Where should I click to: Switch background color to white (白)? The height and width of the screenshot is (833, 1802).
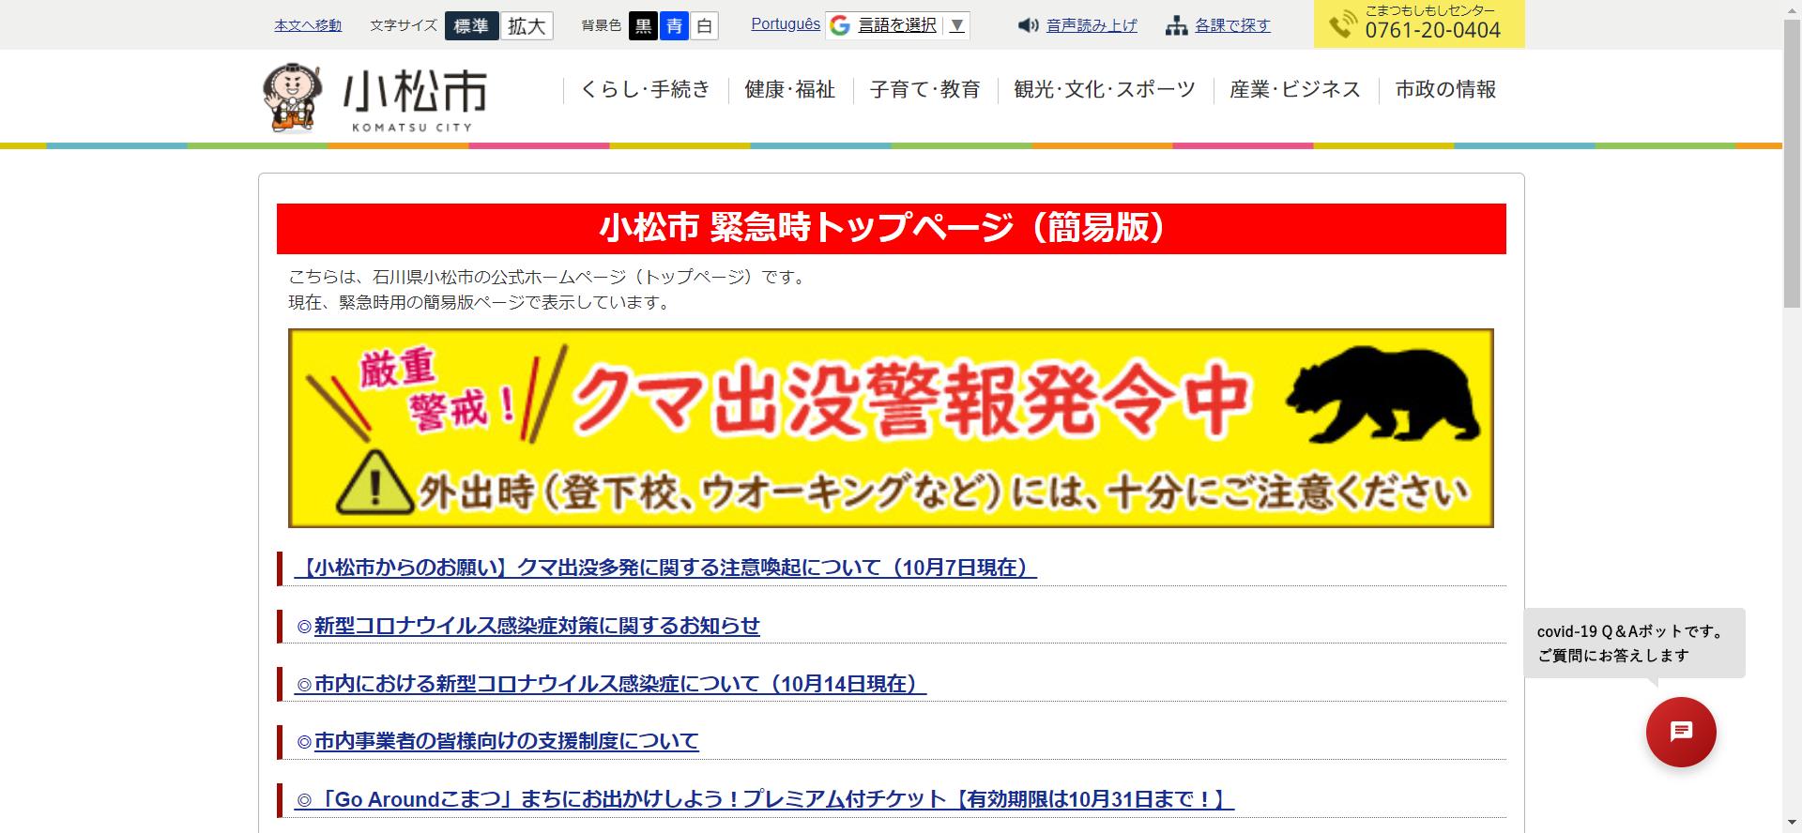[704, 25]
